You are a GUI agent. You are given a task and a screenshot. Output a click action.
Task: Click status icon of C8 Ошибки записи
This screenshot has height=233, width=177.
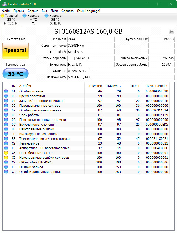point(6,167)
